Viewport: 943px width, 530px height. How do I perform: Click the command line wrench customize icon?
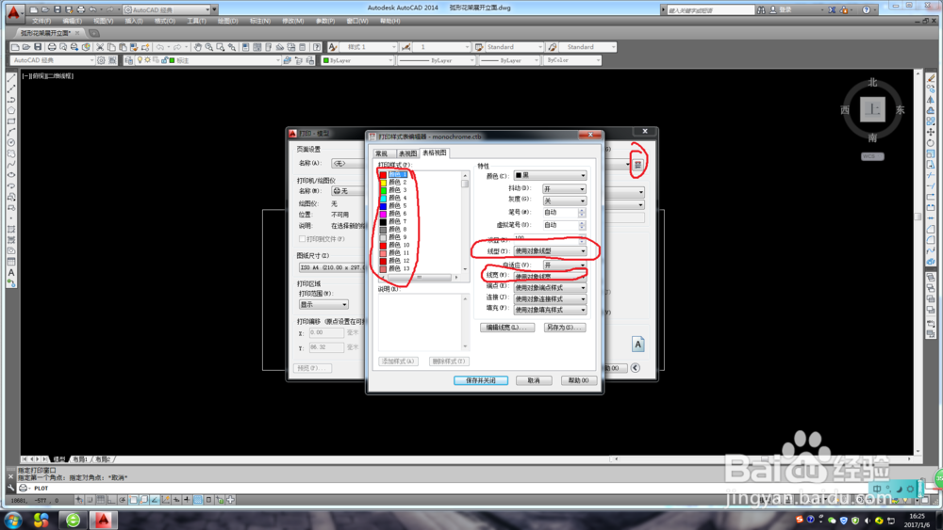(10, 488)
